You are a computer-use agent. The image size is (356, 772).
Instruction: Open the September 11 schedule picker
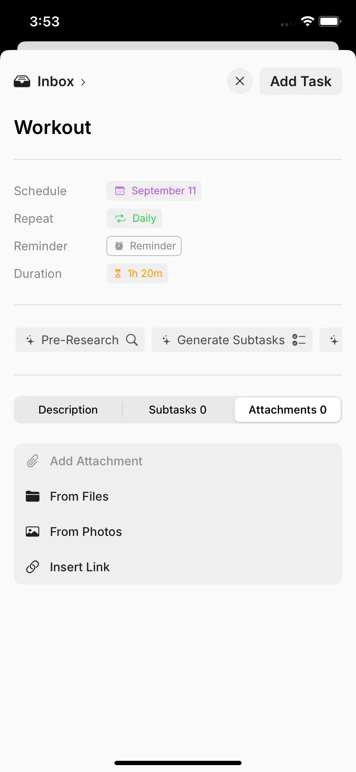click(154, 191)
